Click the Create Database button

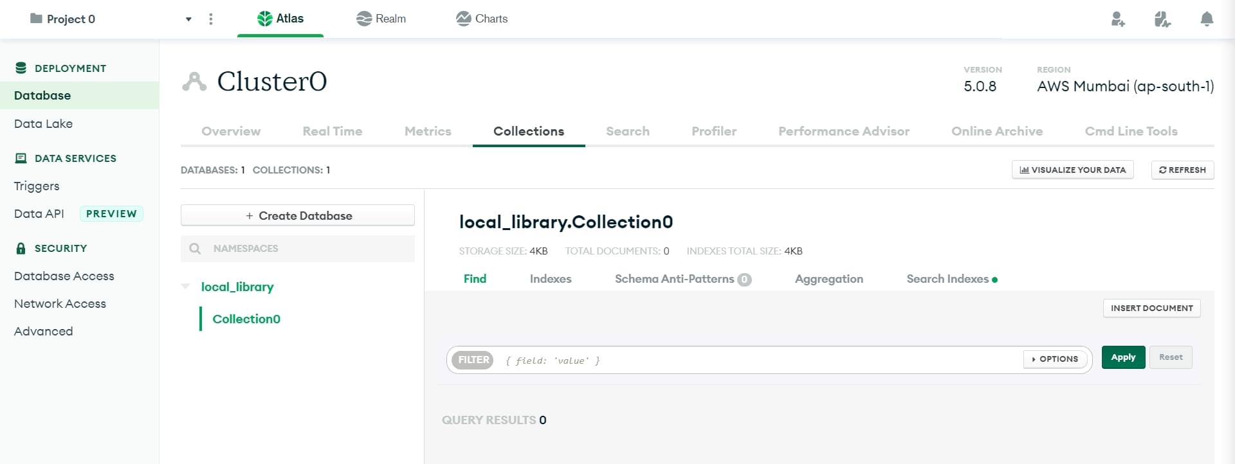tap(298, 215)
